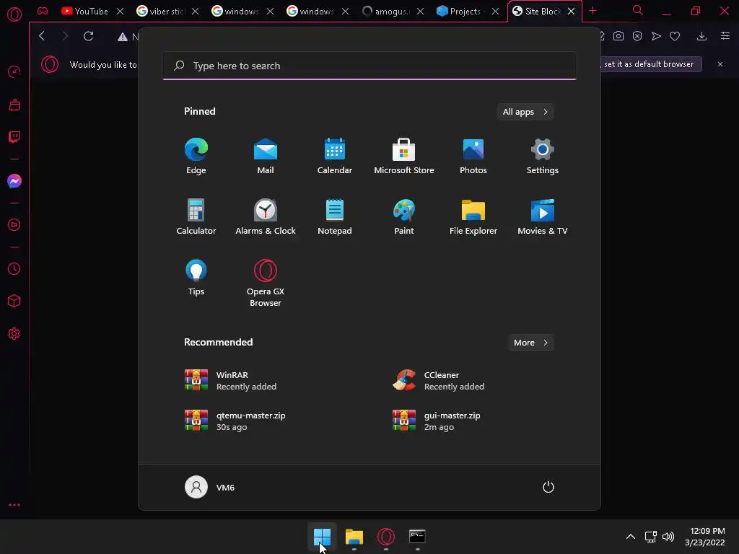Open the Paint app
The height and width of the screenshot is (554, 739).
coord(404,216)
